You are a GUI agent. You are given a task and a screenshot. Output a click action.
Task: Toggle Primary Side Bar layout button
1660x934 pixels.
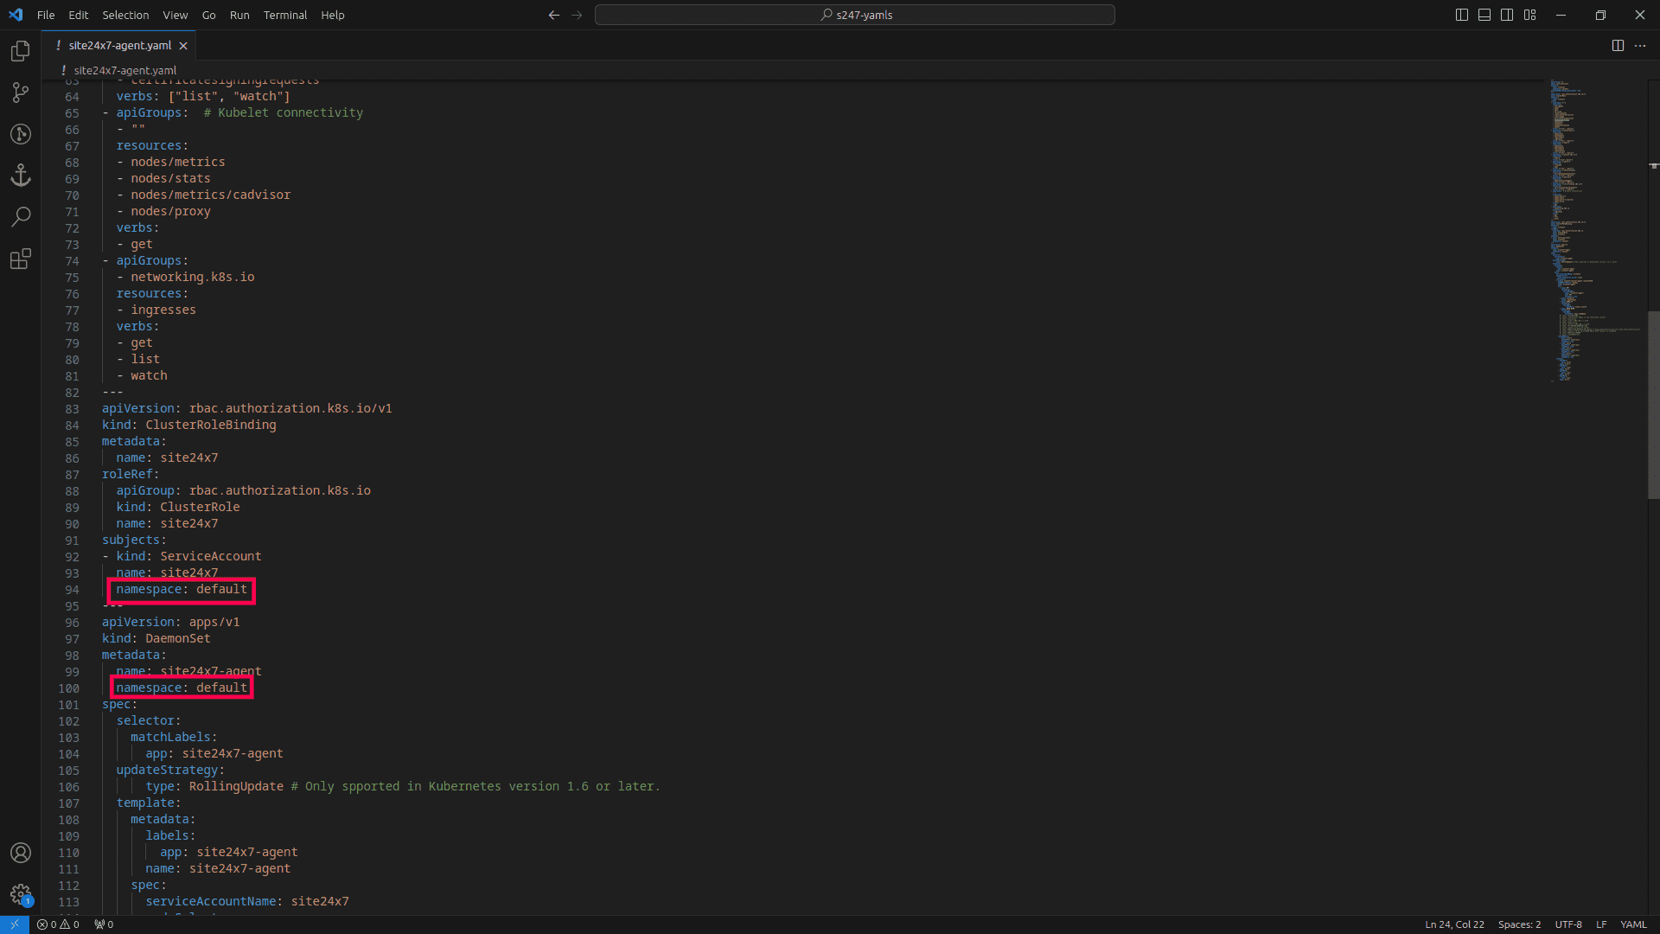1462,15
